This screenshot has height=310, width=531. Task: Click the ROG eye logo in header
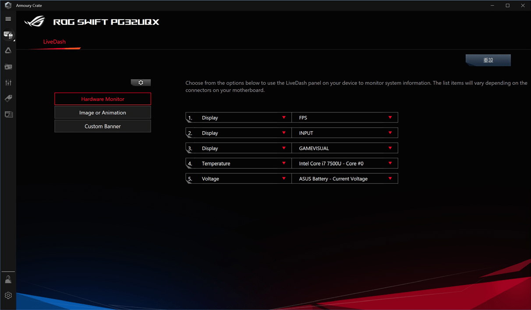pyautogui.click(x=35, y=21)
